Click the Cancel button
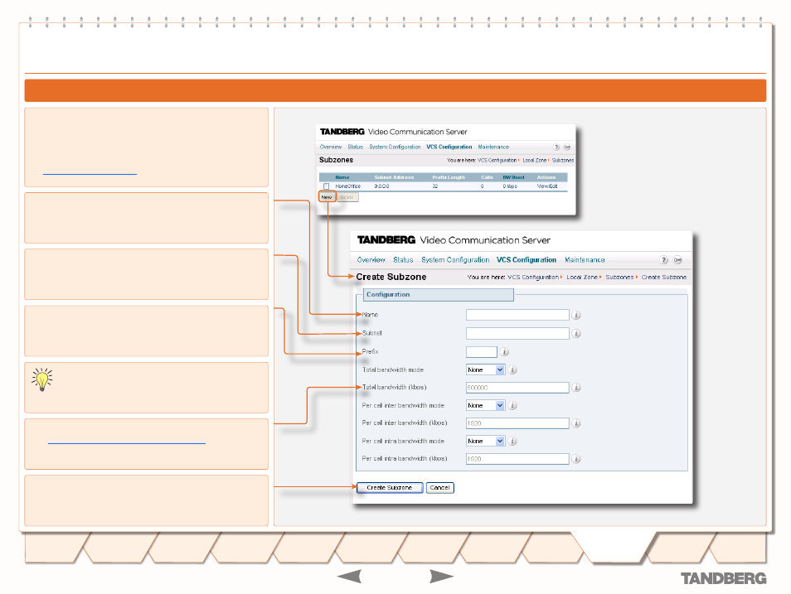 click(x=440, y=488)
